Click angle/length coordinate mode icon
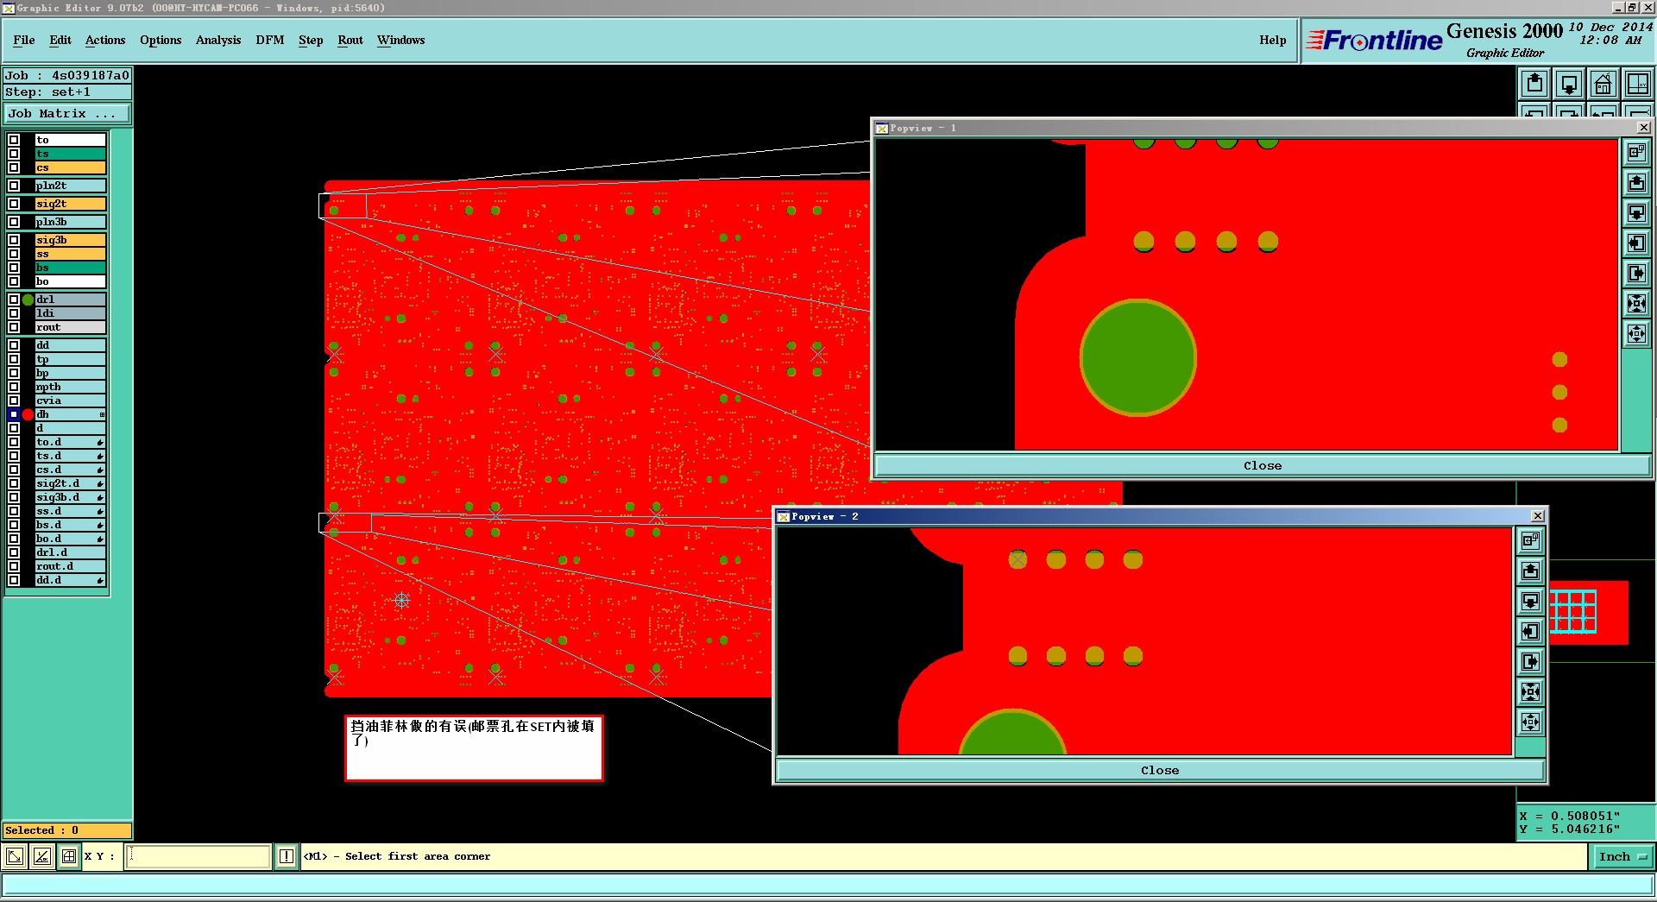The height and width of the screenshot is (902, 1657). tap(42, 856)
